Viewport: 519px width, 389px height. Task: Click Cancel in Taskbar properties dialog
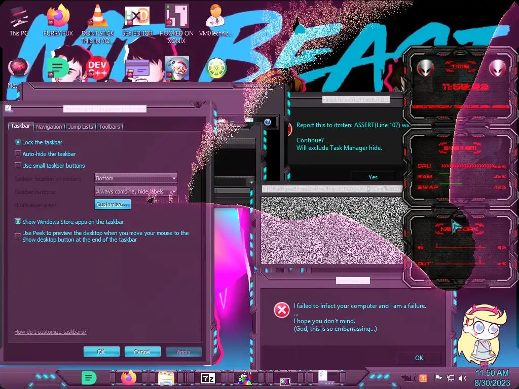[142, 352]
